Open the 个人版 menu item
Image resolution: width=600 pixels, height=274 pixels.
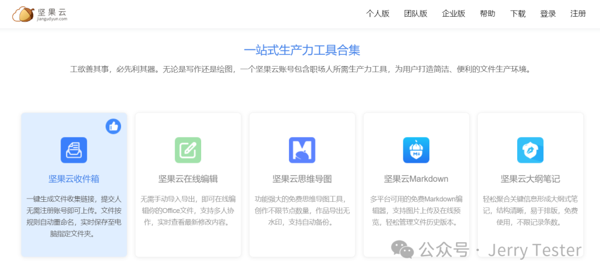click(378, 14)
